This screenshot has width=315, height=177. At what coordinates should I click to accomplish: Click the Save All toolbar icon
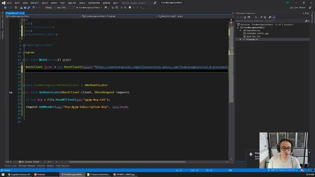(29, 8)
